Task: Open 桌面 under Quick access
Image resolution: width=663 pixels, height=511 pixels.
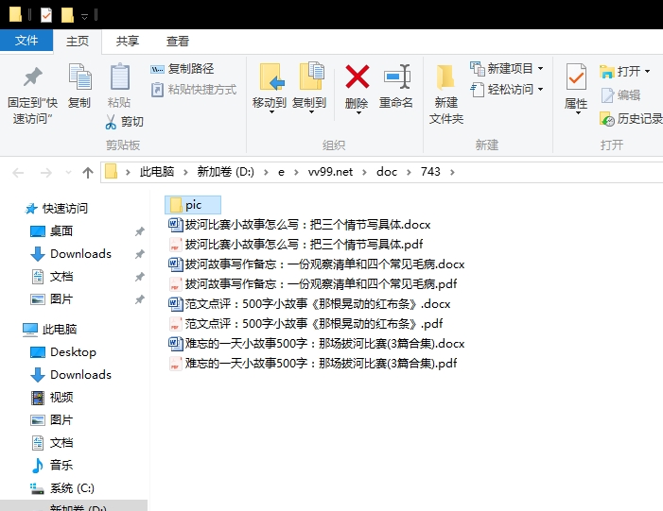Action: point(52,231)
